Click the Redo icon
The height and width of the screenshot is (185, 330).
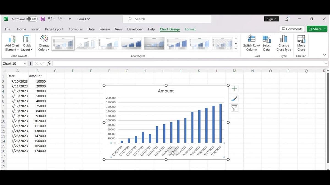60,19
